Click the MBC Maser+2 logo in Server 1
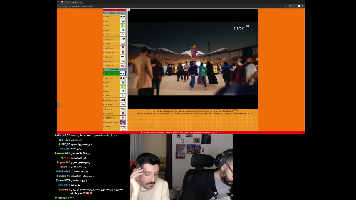The image size is (356, 200). pos(123,52)
